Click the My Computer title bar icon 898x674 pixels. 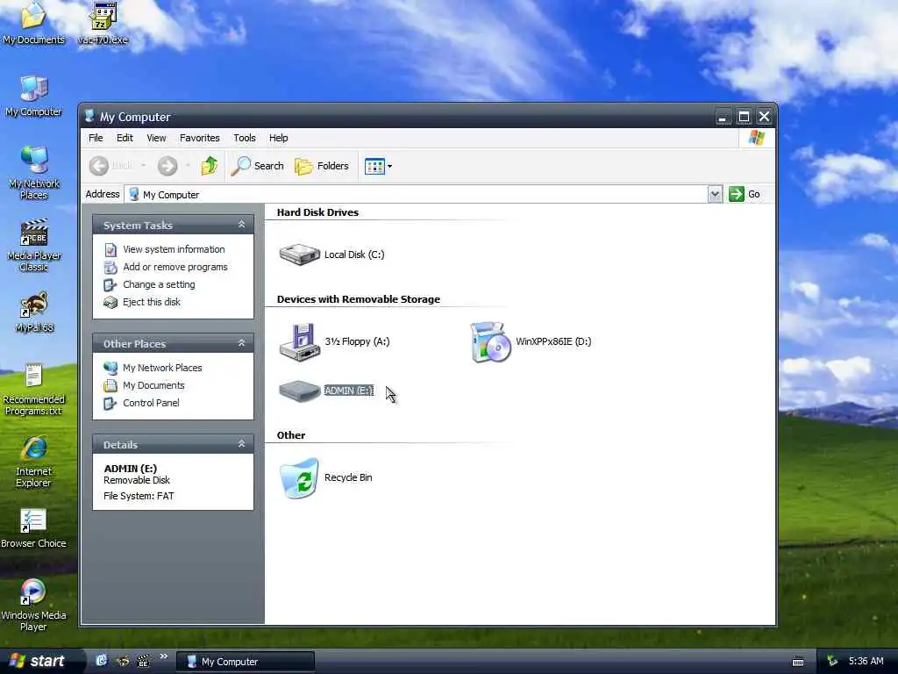[89, 117]
